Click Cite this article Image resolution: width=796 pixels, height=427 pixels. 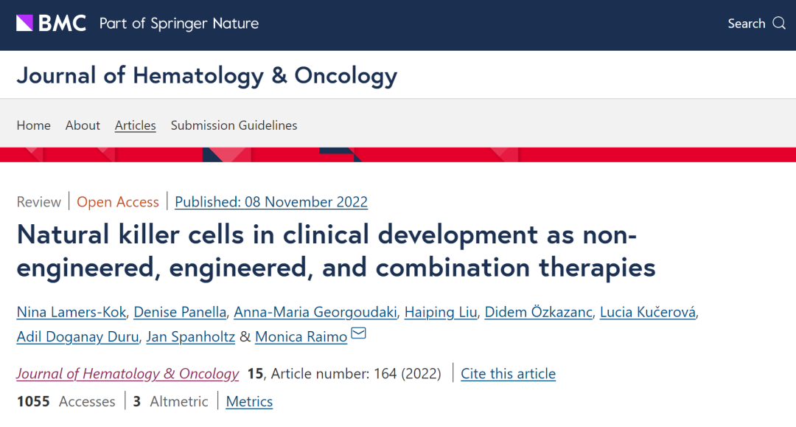click(x=508, y=374)
